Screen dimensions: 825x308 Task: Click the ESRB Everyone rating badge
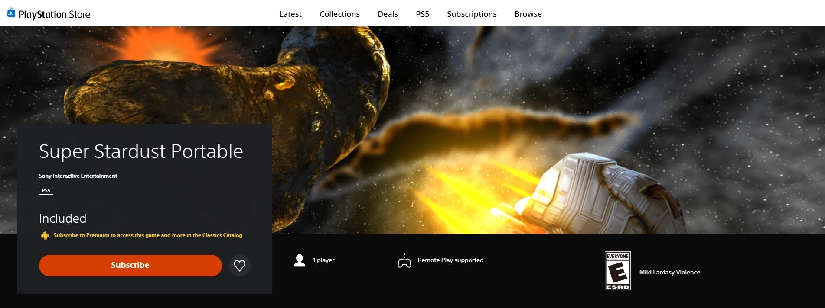coord(617,271)
